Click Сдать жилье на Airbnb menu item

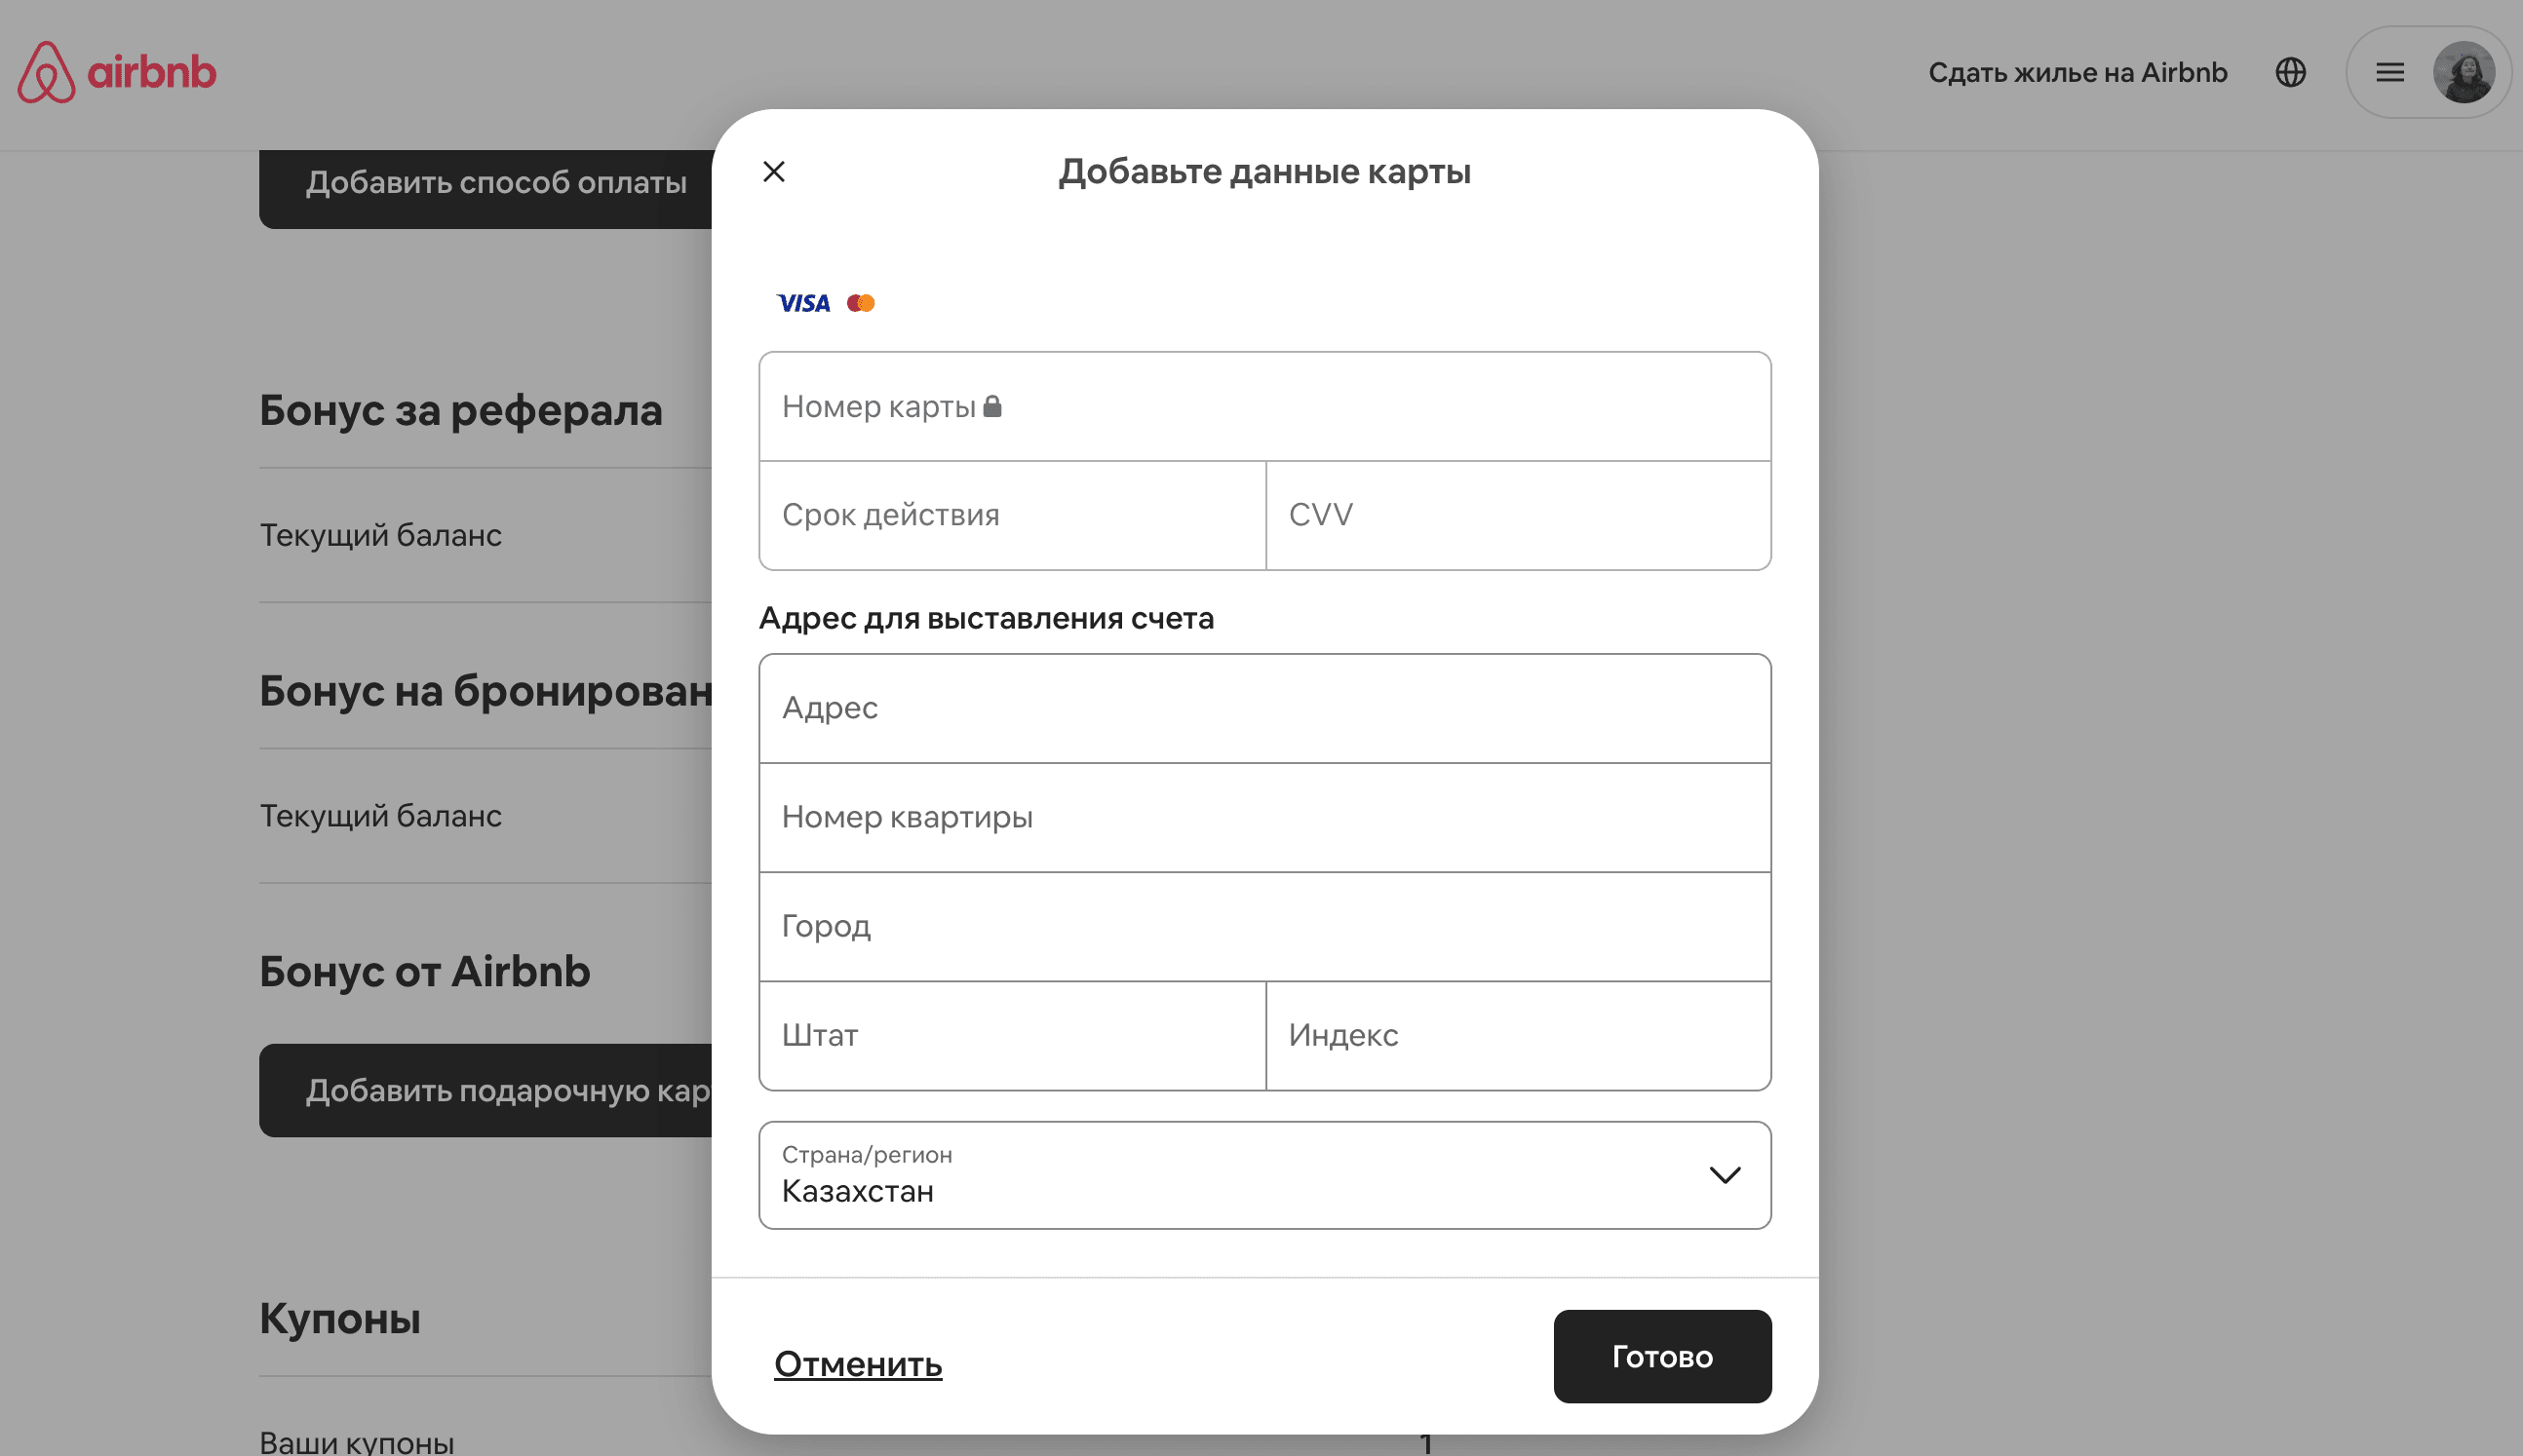[x=2078, y=72]
